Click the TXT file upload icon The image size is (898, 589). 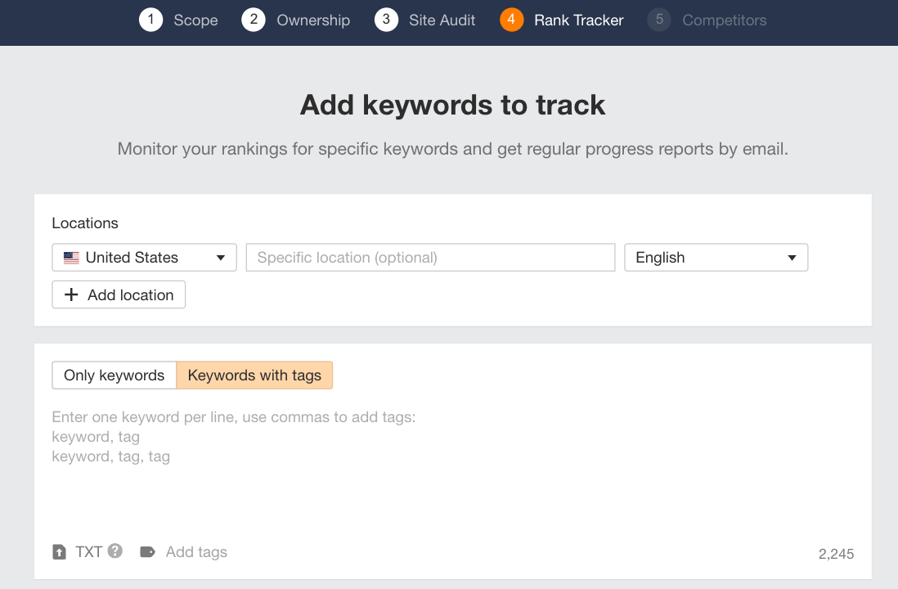[x=59, y=551]
